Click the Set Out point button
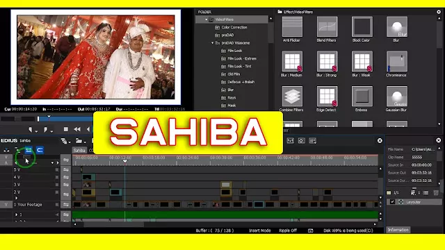 click(x=45, y=130)
